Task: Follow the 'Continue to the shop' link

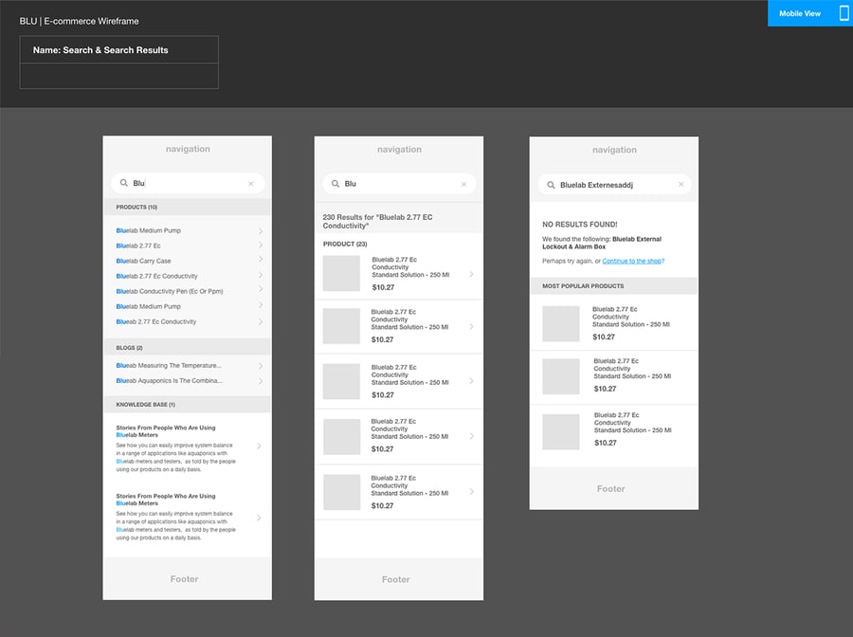Action: click(632, 261)
